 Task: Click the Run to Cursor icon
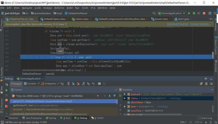click(x=93, y=84)
